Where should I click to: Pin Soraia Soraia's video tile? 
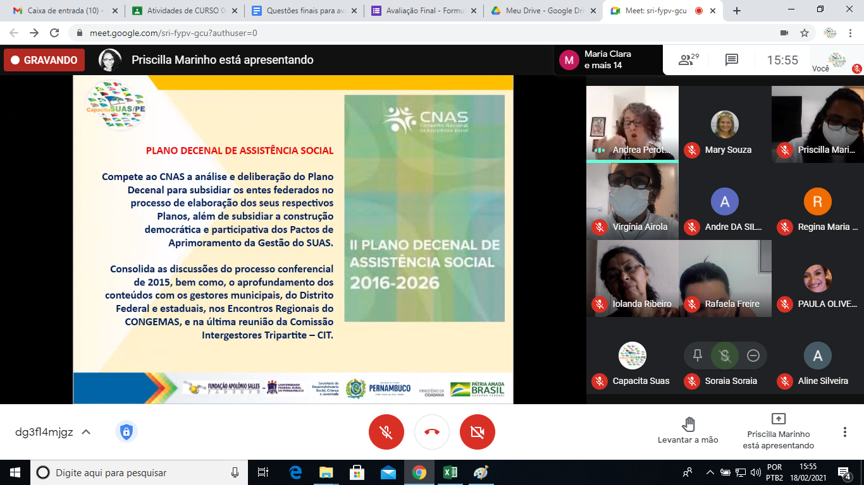[x=698, y=356]
